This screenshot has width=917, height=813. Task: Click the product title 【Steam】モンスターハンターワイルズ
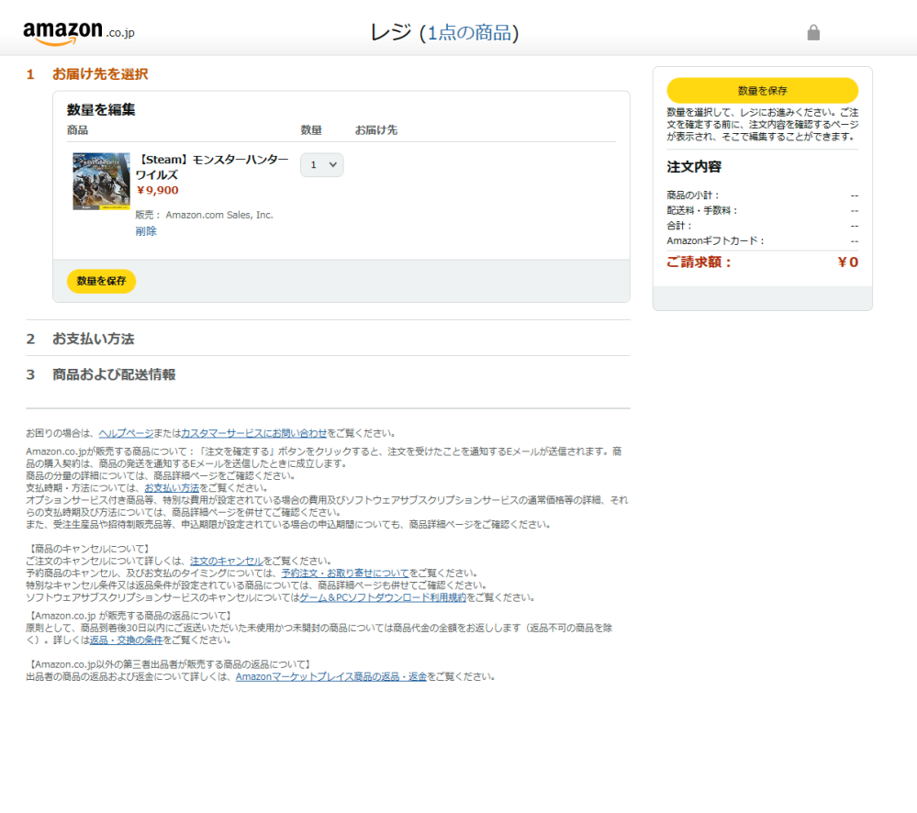(x=212, y=167)
